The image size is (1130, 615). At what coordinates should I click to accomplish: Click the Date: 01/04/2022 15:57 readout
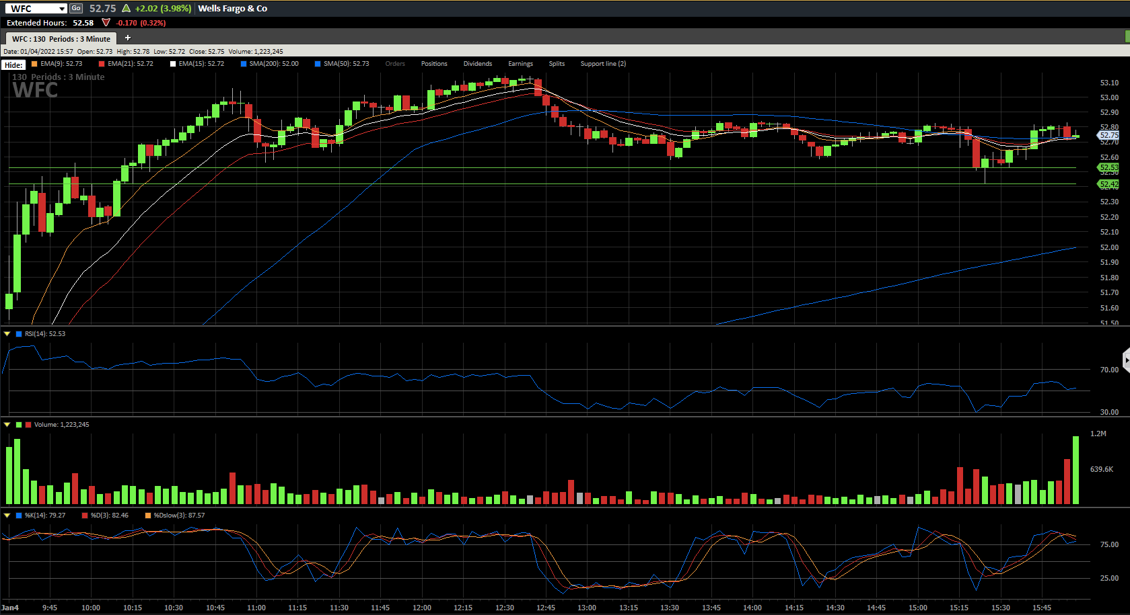coord(38,51)
